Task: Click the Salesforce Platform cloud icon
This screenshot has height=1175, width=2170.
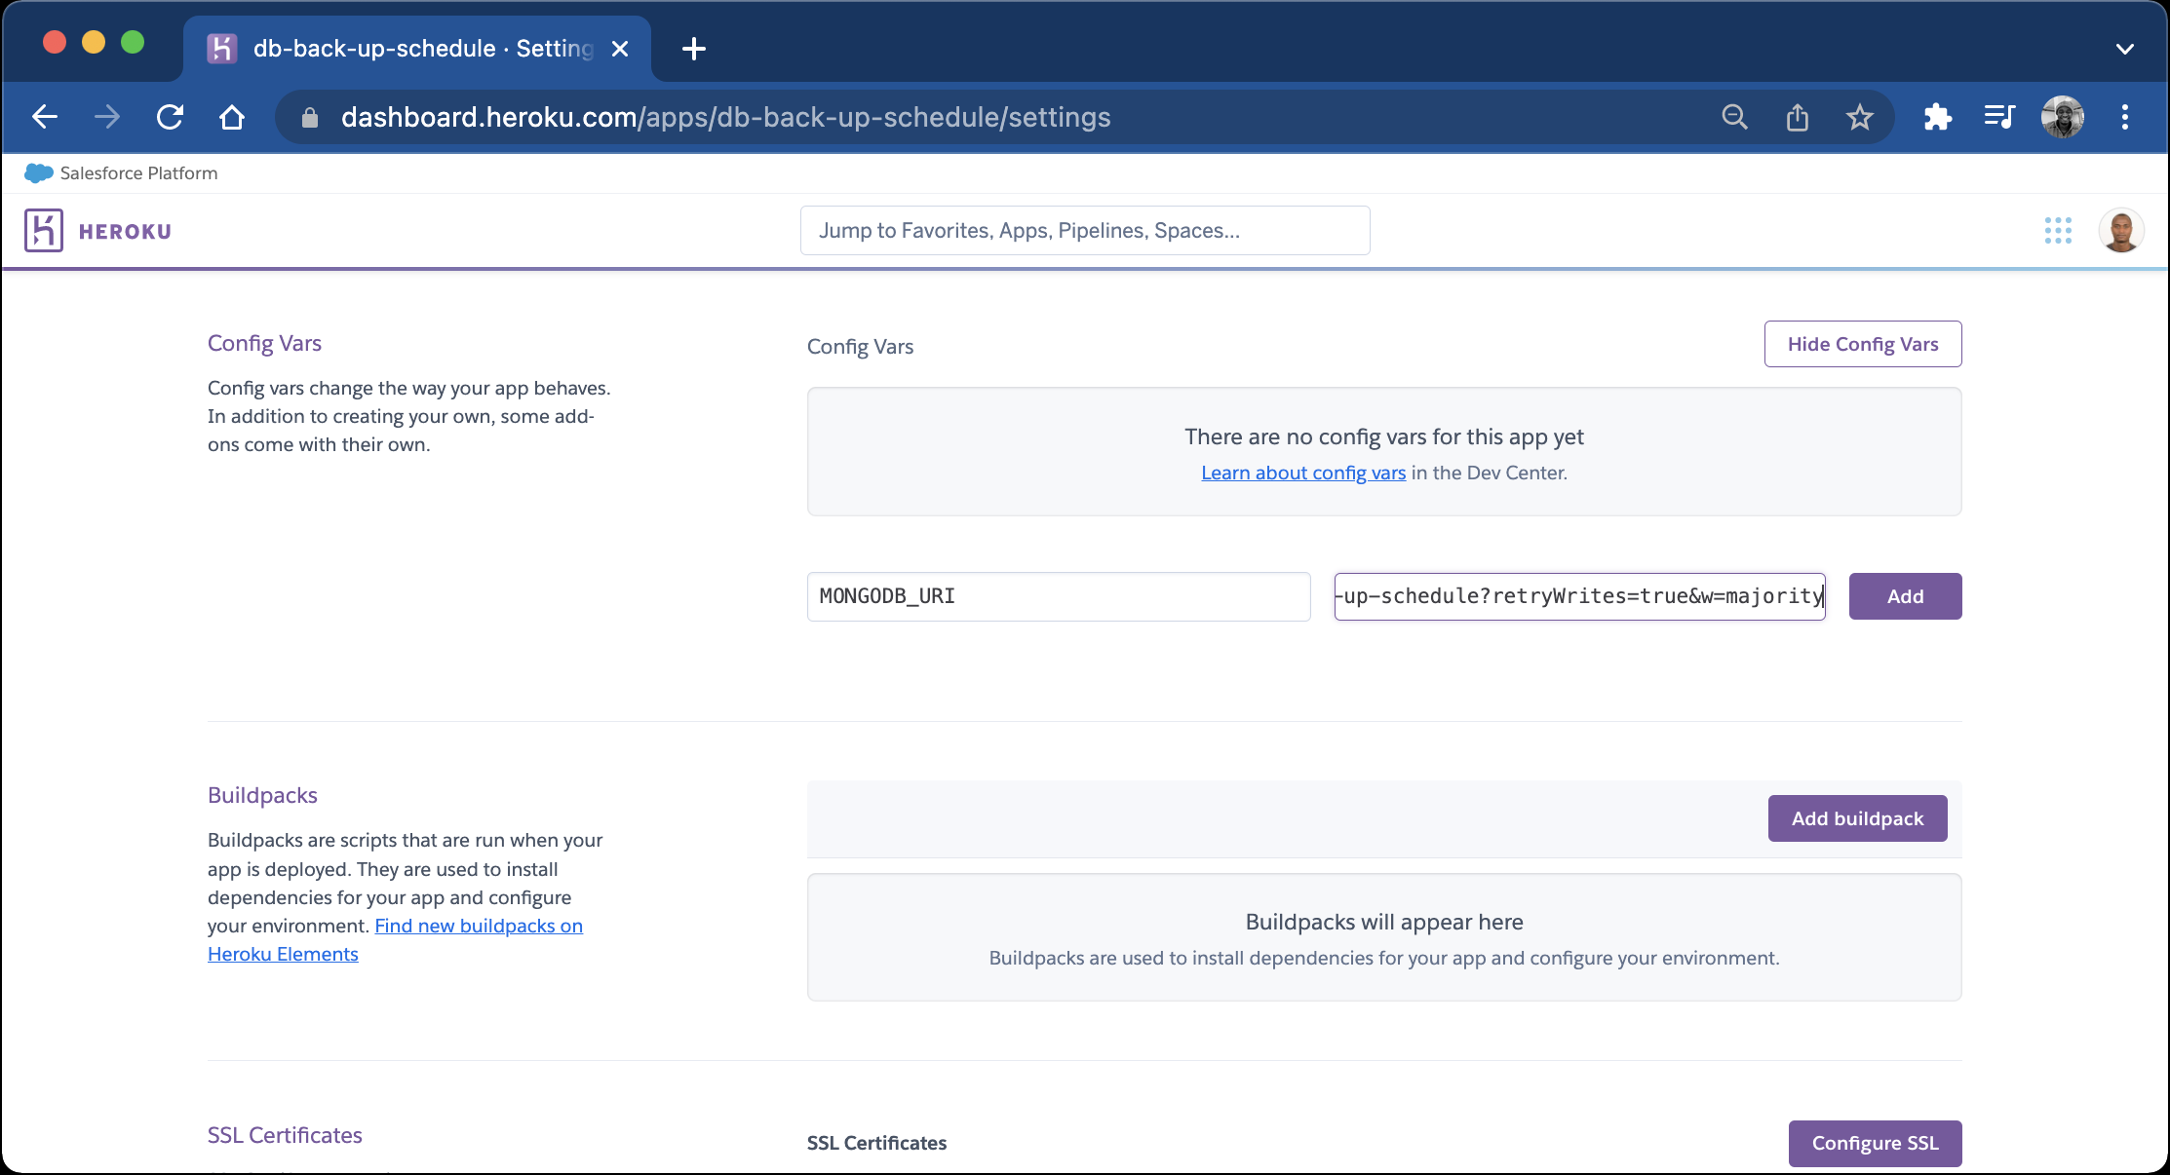Action: (x=37, y=172)
